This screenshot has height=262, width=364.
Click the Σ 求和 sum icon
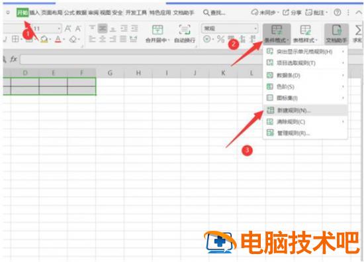coord(358,31)
